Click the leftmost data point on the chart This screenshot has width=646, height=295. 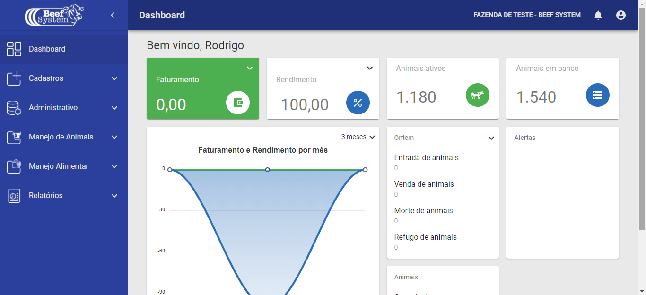coord(170,170)
